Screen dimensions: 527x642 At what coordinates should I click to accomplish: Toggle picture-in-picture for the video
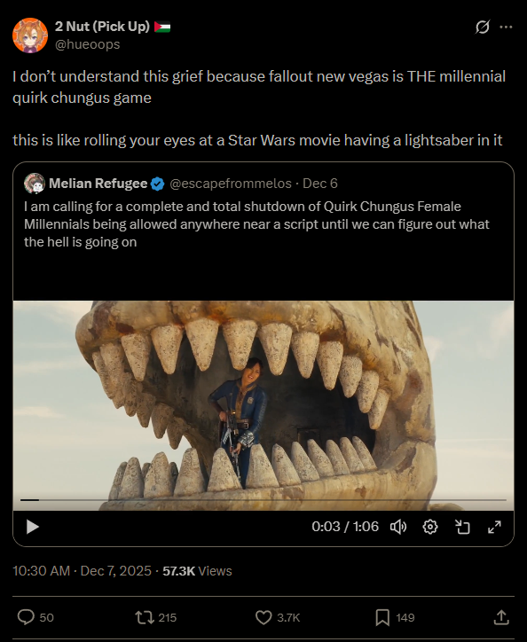click(462, 527)
